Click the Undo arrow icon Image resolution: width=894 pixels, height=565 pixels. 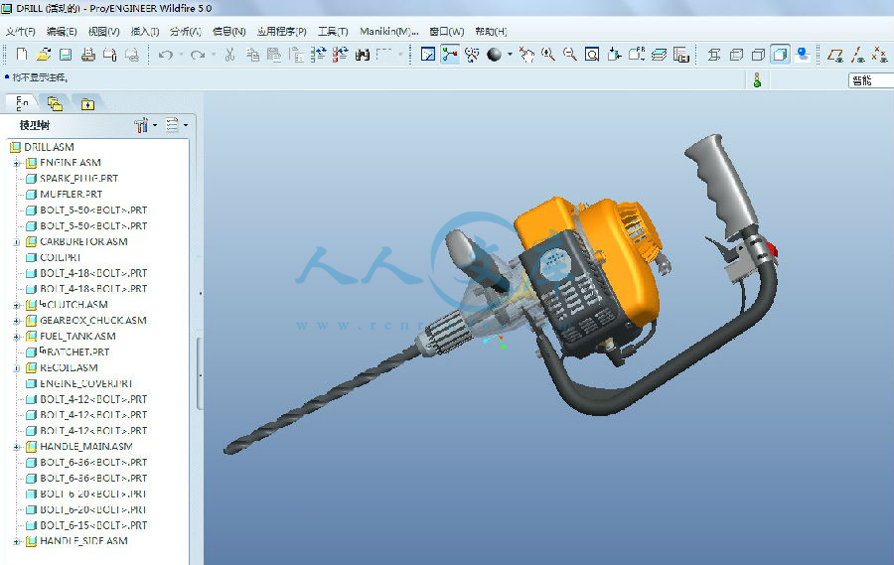pos(165,55)
